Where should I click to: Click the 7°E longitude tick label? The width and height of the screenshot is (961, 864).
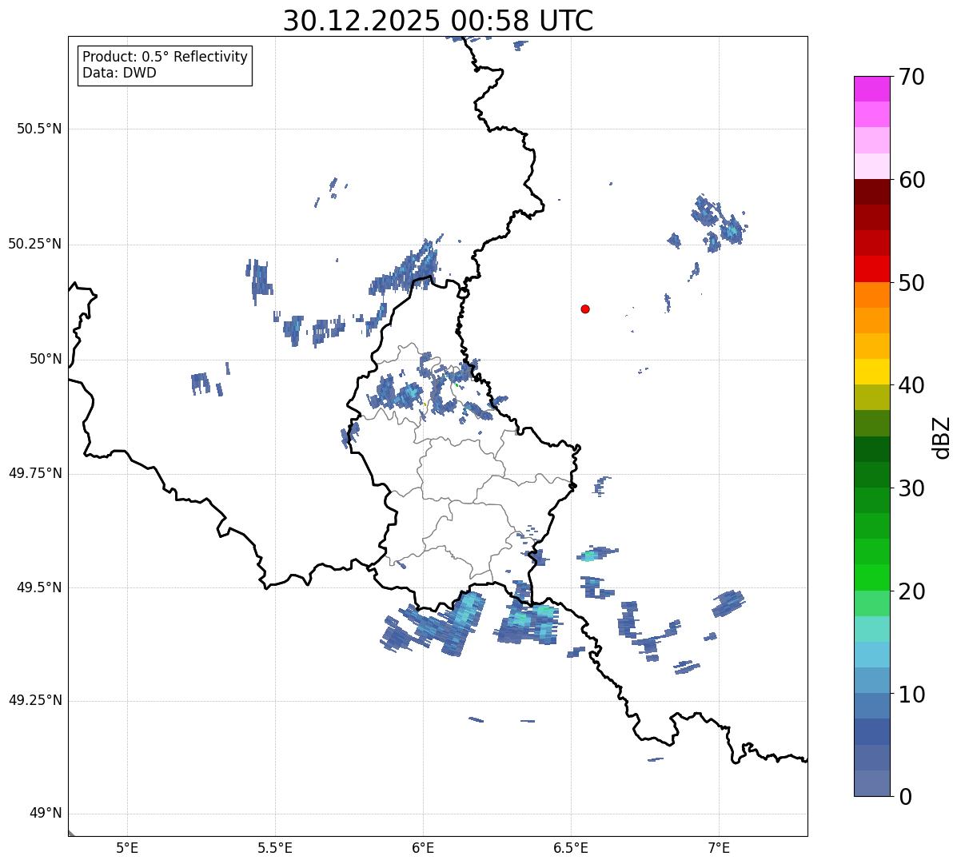pos(719,847)
